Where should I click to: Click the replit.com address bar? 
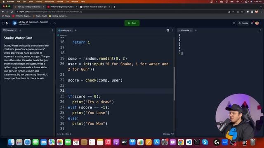(121, 12)
